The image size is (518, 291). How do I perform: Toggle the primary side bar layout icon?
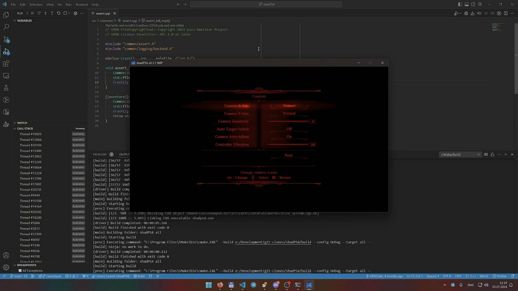(460, 4)
